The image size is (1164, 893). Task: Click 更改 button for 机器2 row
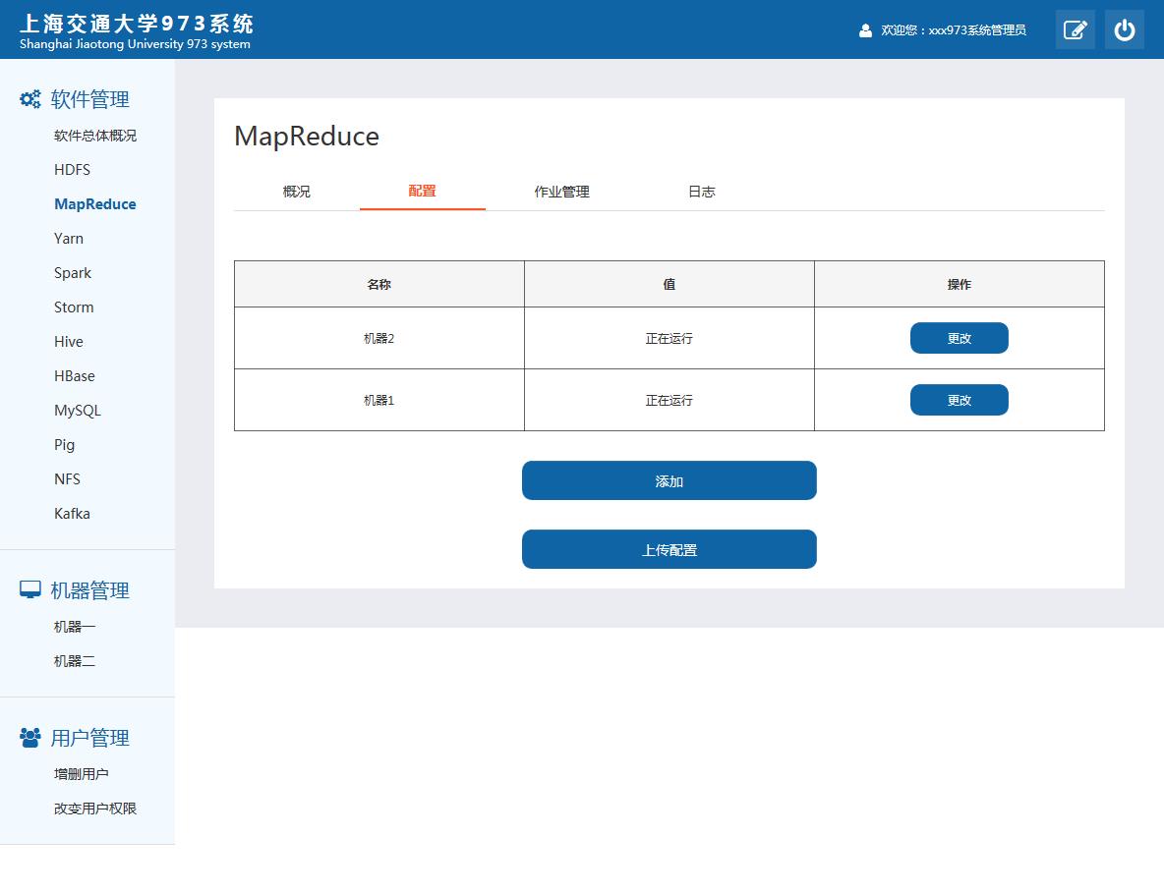pos(959,338)
